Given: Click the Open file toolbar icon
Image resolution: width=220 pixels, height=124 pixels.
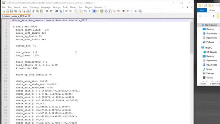Looking at the screenshot, I should pyautogui.click(x=8, y=11).
